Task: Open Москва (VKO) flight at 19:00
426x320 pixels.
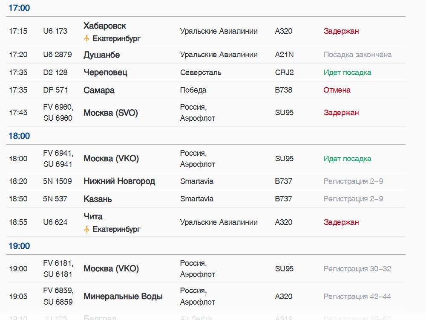Action: [x=206, y=269]
